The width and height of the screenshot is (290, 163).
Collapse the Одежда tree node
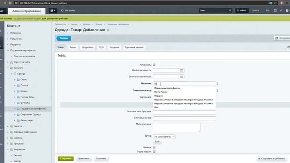pyautogui.click(x=11, y=74)
